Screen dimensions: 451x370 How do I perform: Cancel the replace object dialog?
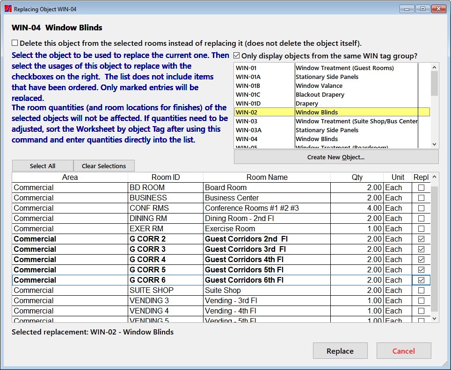click(x=403, y=351)
